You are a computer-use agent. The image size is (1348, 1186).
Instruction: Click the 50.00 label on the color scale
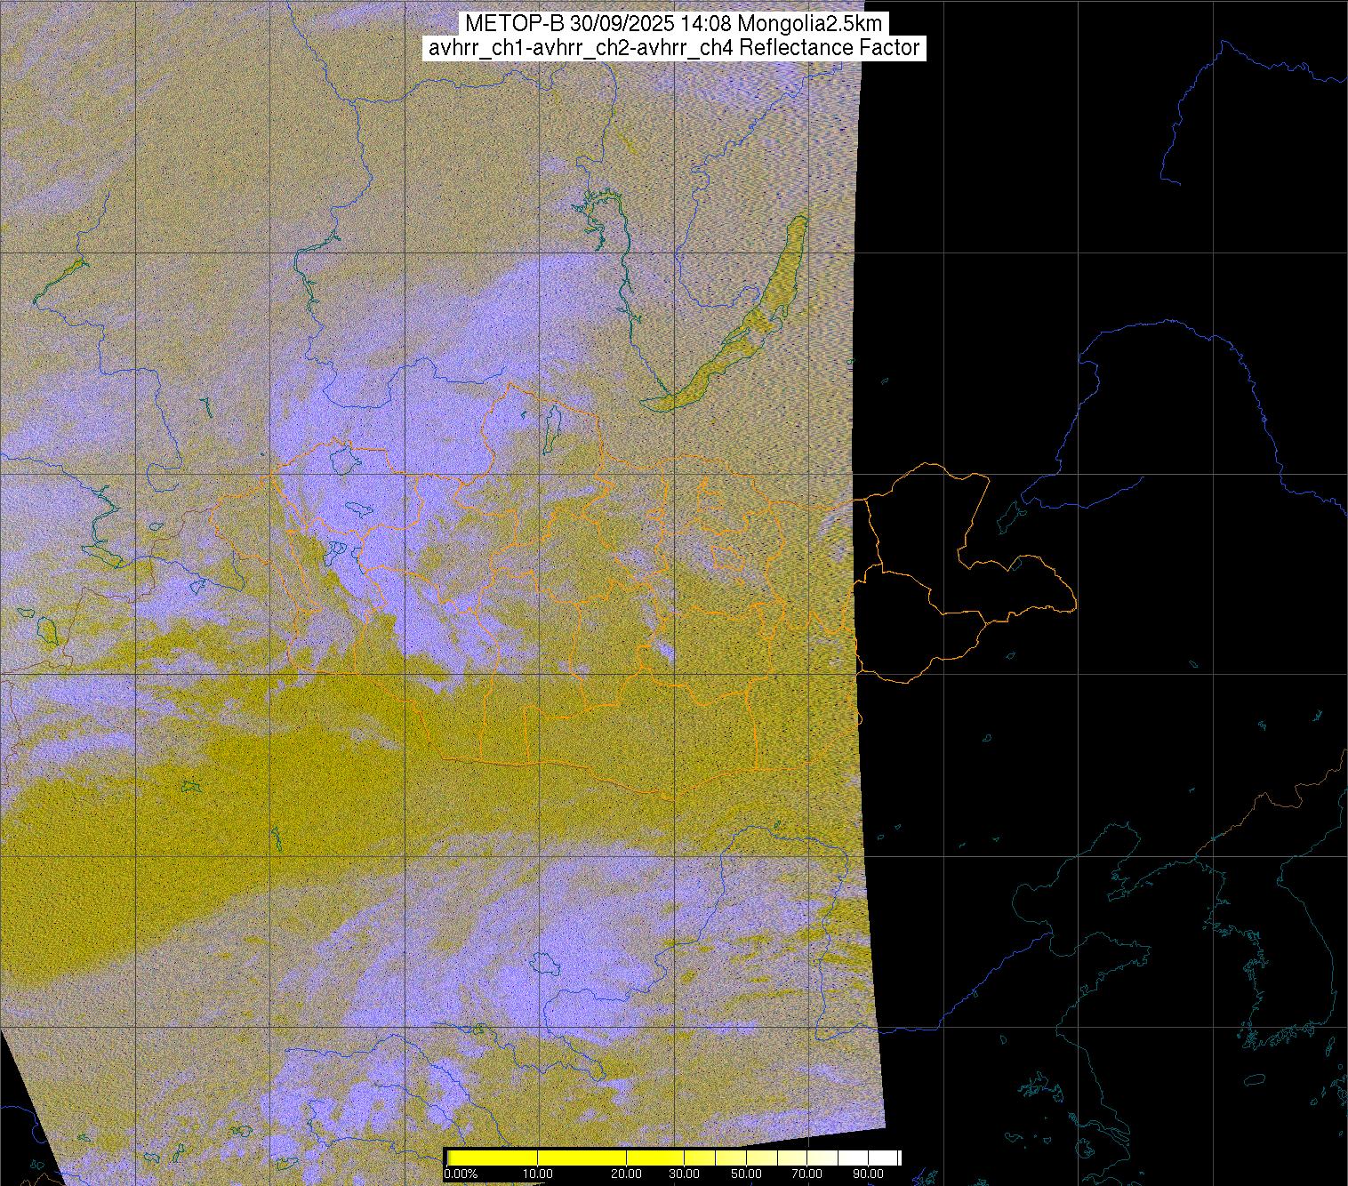pos(747,1174)
